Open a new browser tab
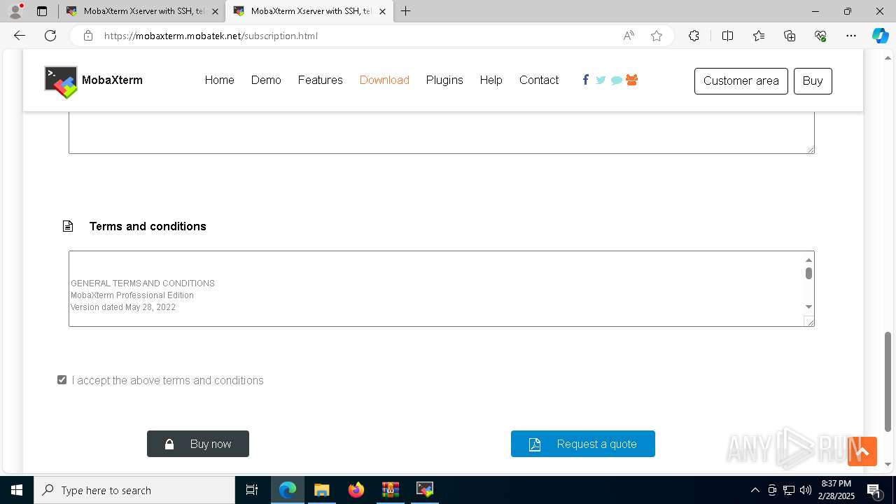The height and width of the screenshot is (504, 896). [x=406, y=11]
